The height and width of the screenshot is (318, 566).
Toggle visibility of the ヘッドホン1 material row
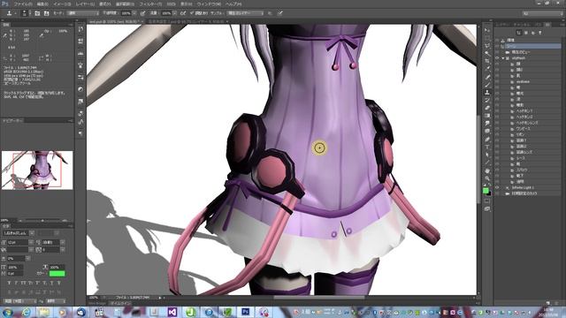(x=497, y=111)
